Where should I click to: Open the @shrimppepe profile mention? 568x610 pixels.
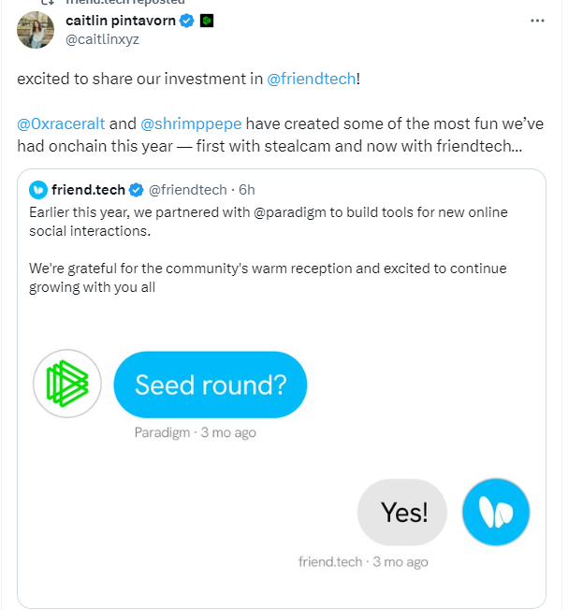188,123
